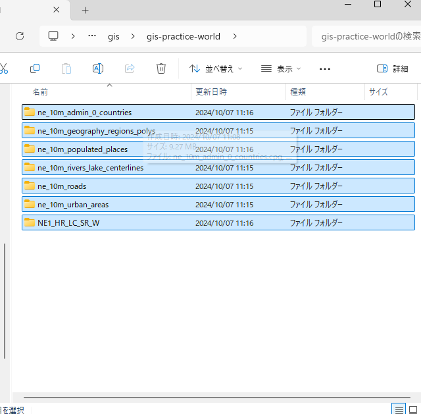Click the Share arrow icon

tap(130, 68)
